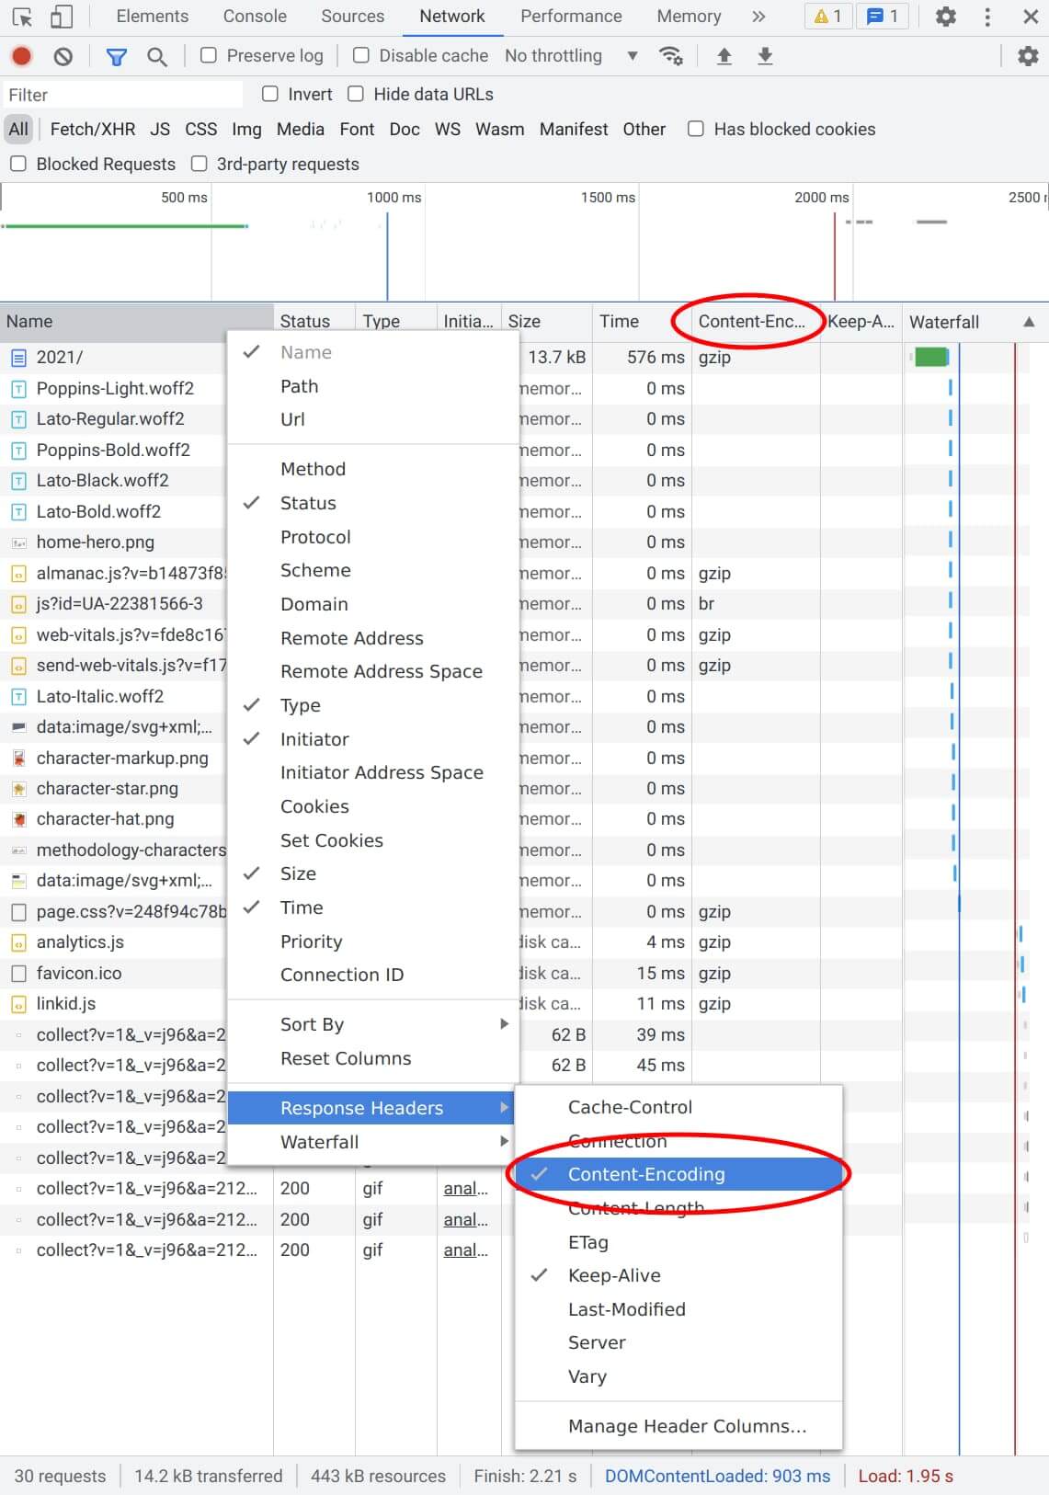The height and width of the screenshot is (1495, 1049).
Task: Click the record network log button
Action: (x=21, y=56)
